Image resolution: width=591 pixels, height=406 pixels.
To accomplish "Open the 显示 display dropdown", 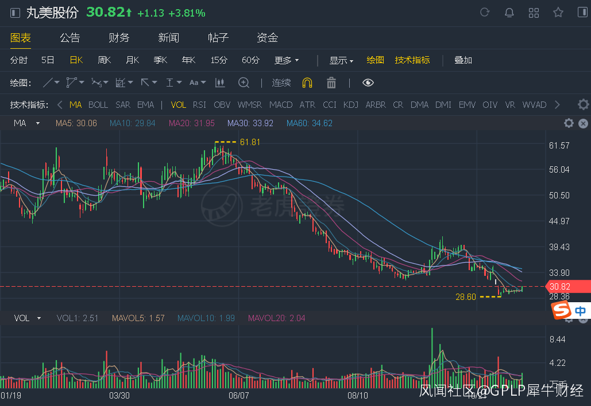I will [x=341, y=60].
